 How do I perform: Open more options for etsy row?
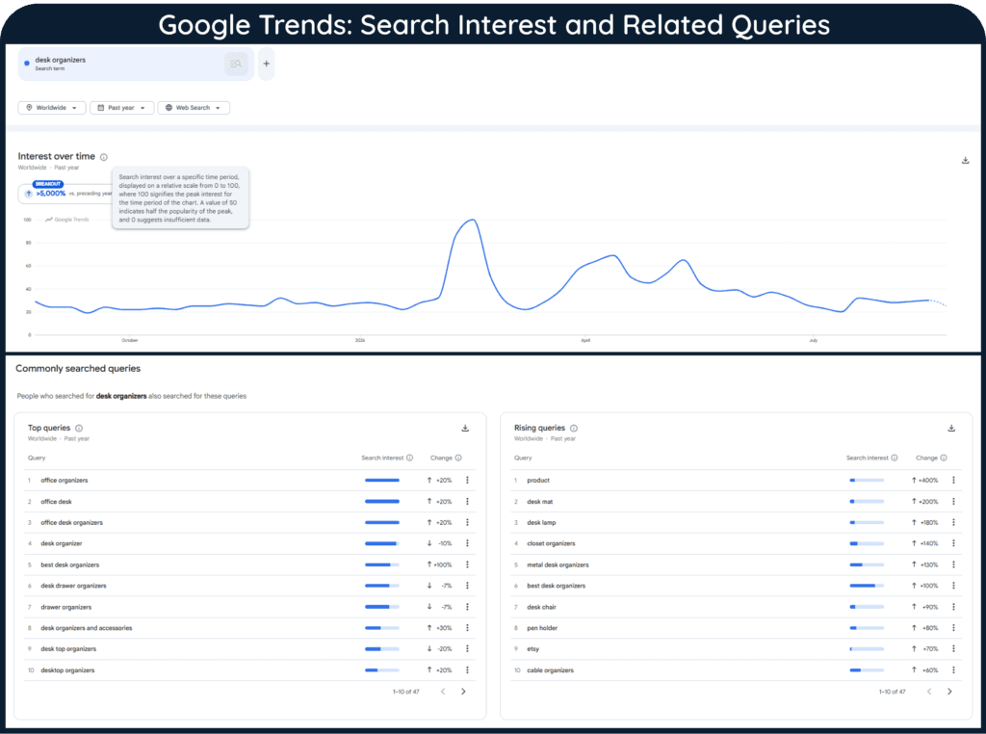953,648
